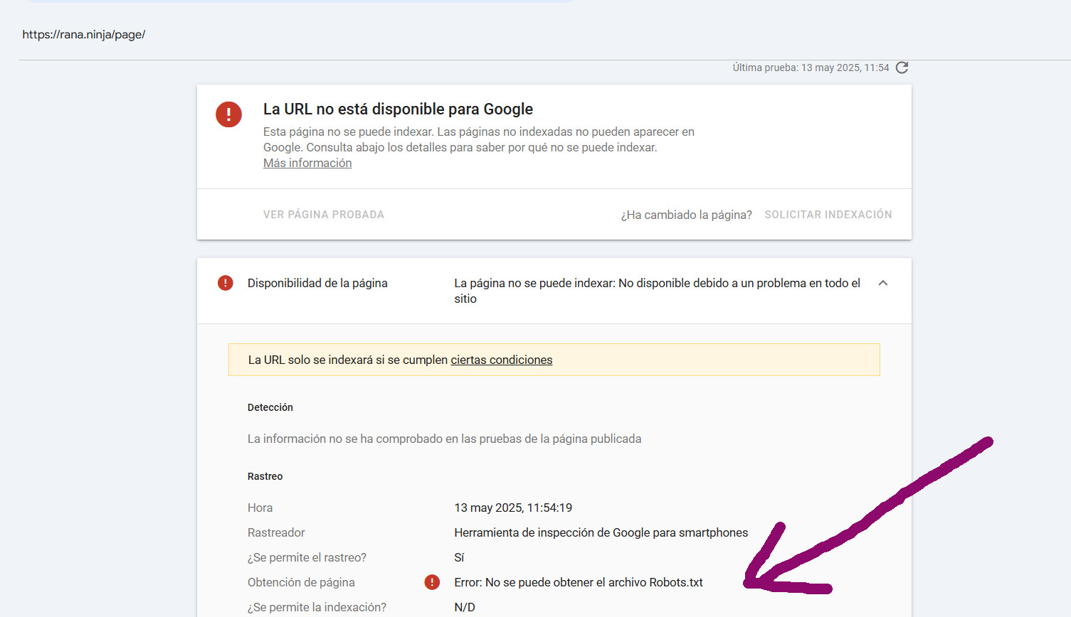
Task: Click the Robots.txt fetch error message
Action: (579, 581)
